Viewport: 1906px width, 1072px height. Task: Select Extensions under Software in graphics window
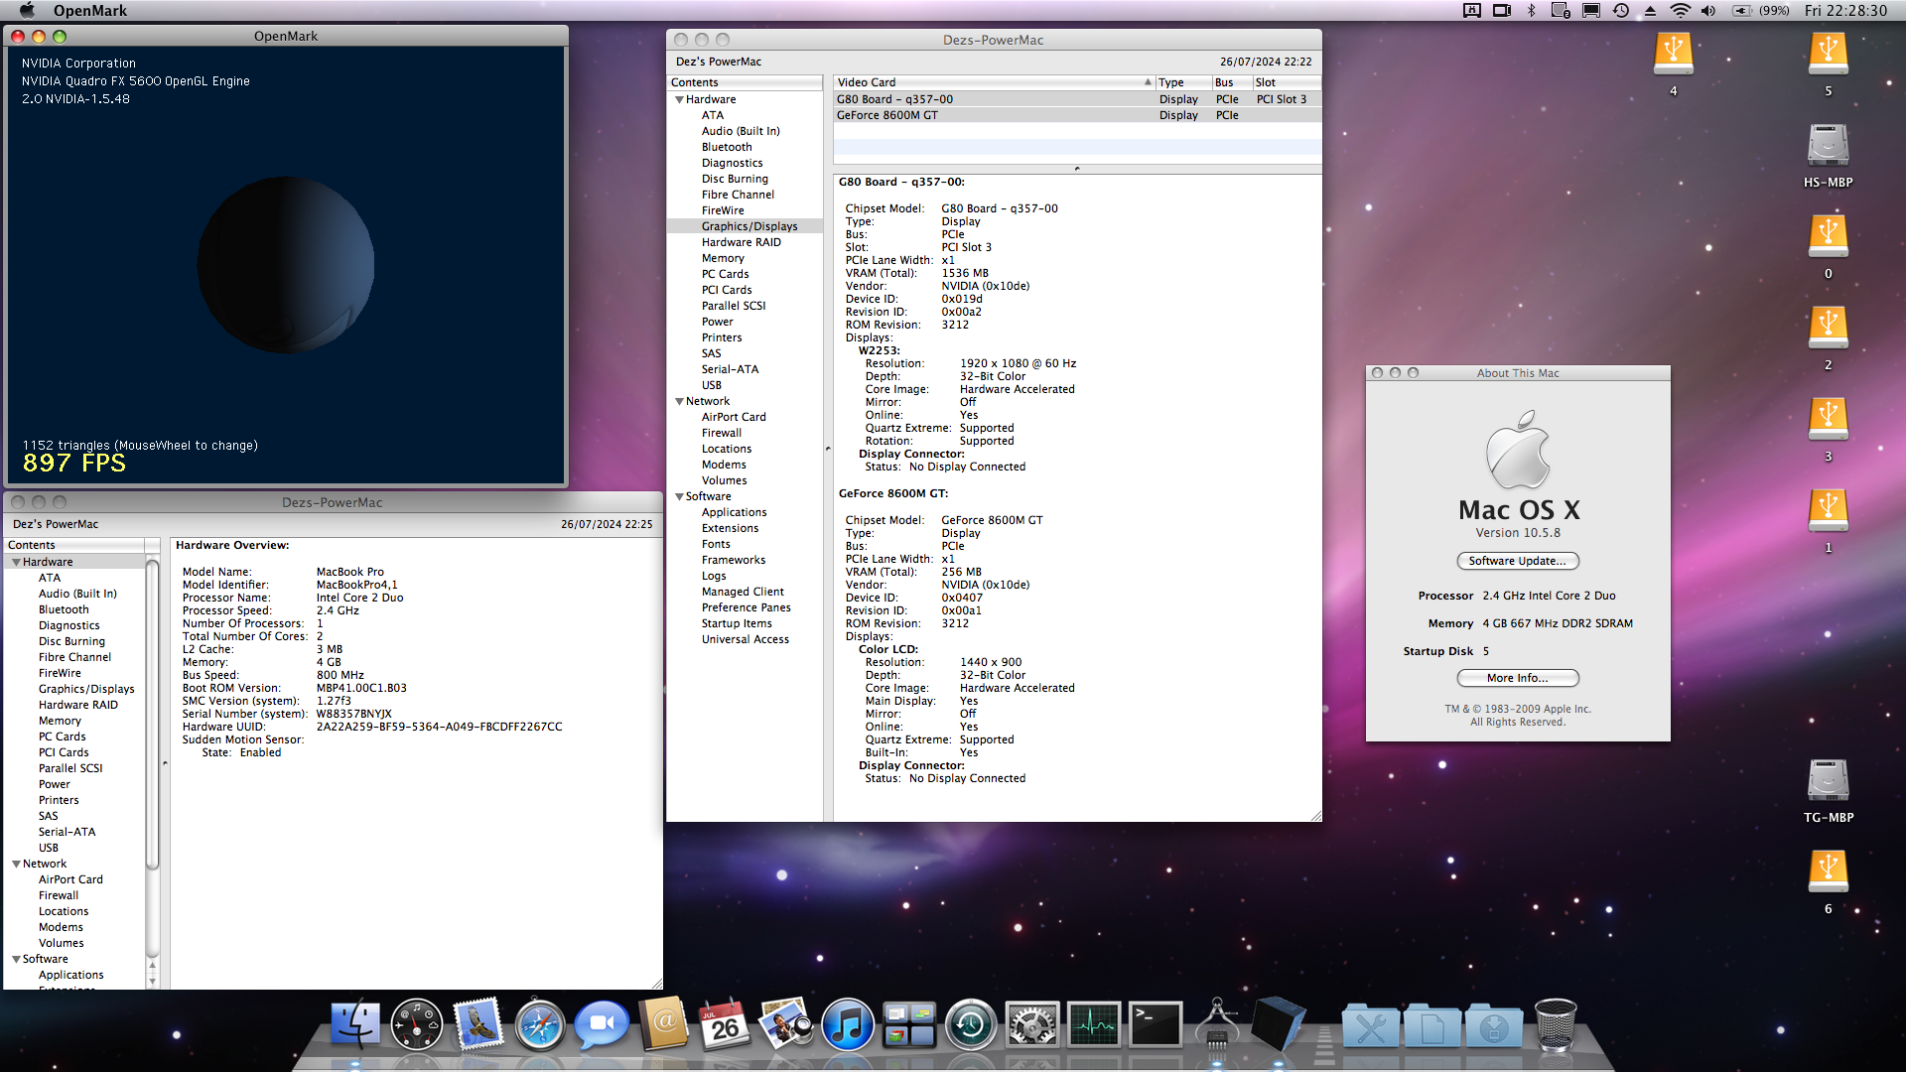730,528
